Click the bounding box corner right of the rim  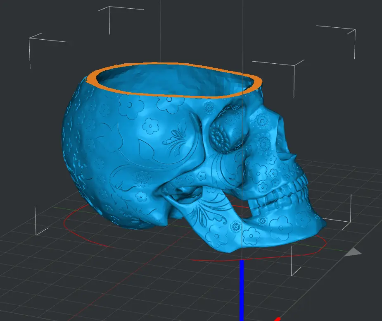click(x=294, y=65)
